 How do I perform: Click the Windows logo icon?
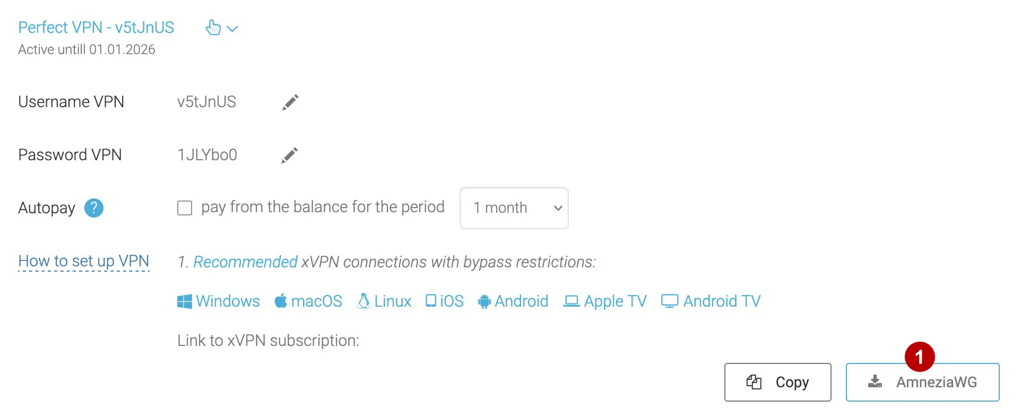[x=184, y=301]
